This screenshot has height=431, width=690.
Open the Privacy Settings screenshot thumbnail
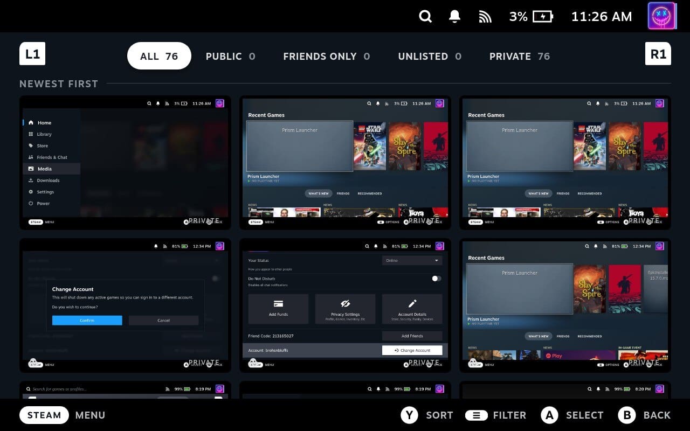(345, 305)
